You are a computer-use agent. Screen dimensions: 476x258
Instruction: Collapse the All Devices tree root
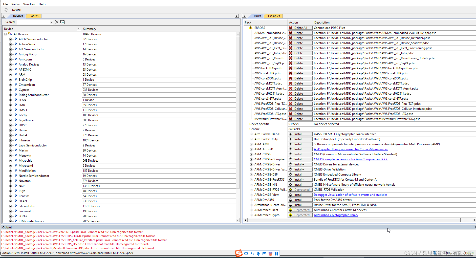(x=5, y=34)
